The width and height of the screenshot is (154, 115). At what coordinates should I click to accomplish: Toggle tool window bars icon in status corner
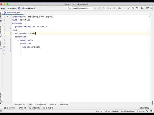pos(1,111)
